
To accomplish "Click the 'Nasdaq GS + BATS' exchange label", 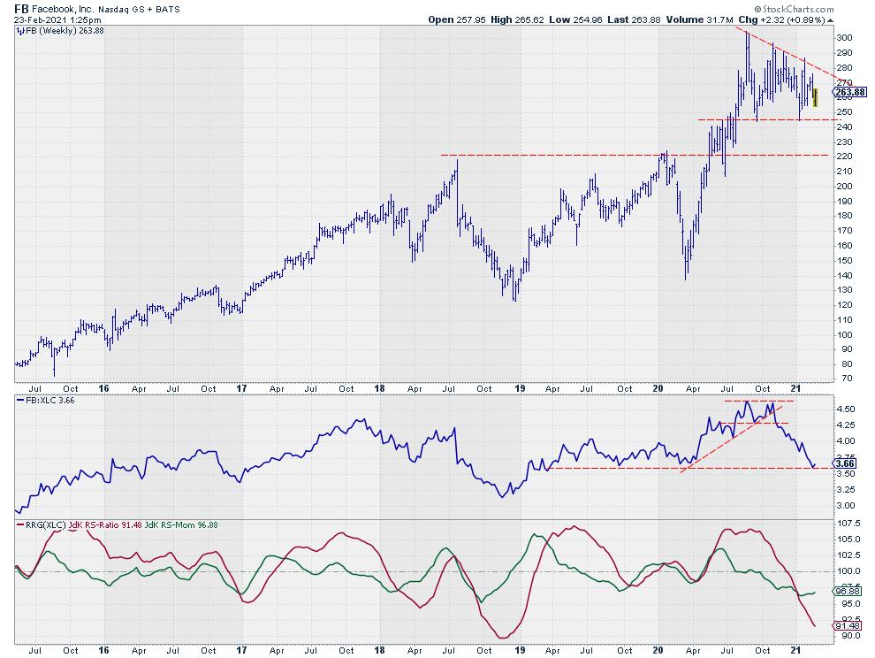I will [139, 10].
